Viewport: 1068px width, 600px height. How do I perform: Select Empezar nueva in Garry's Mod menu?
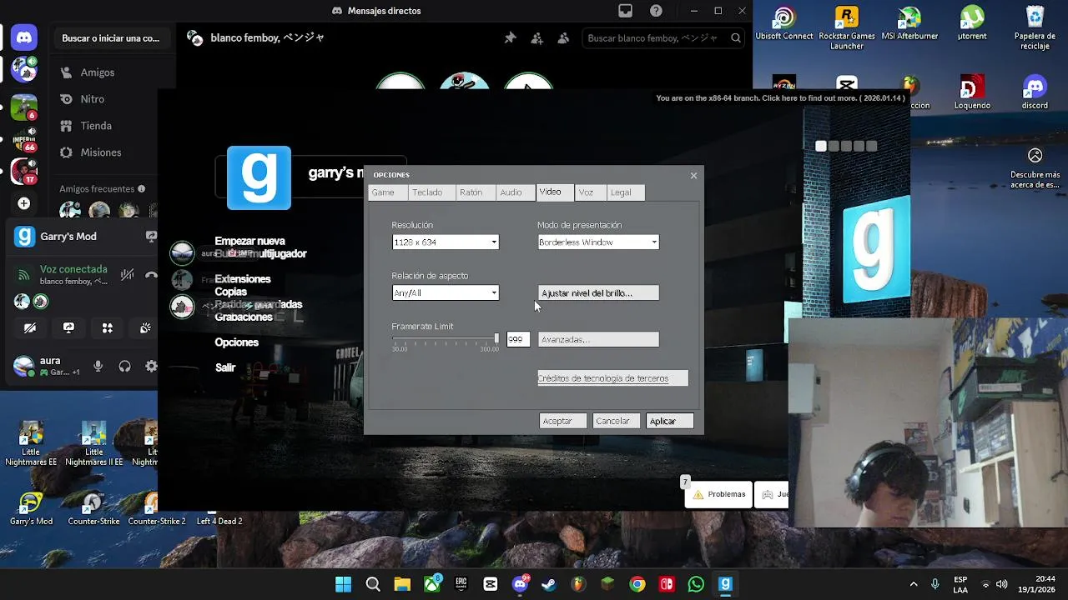click(x=249, y=241)
